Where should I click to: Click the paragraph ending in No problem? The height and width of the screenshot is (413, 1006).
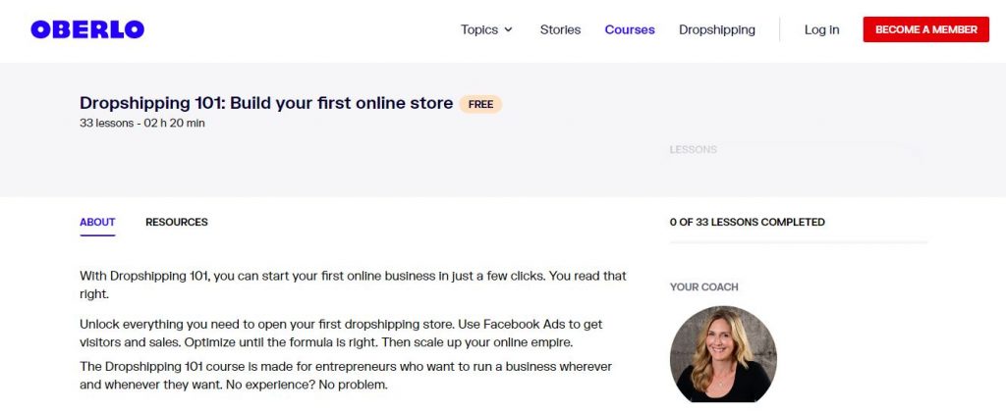click(345, 375)
